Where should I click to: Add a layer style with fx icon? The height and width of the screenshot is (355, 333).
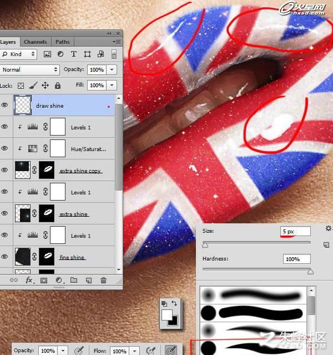point(29,281)
